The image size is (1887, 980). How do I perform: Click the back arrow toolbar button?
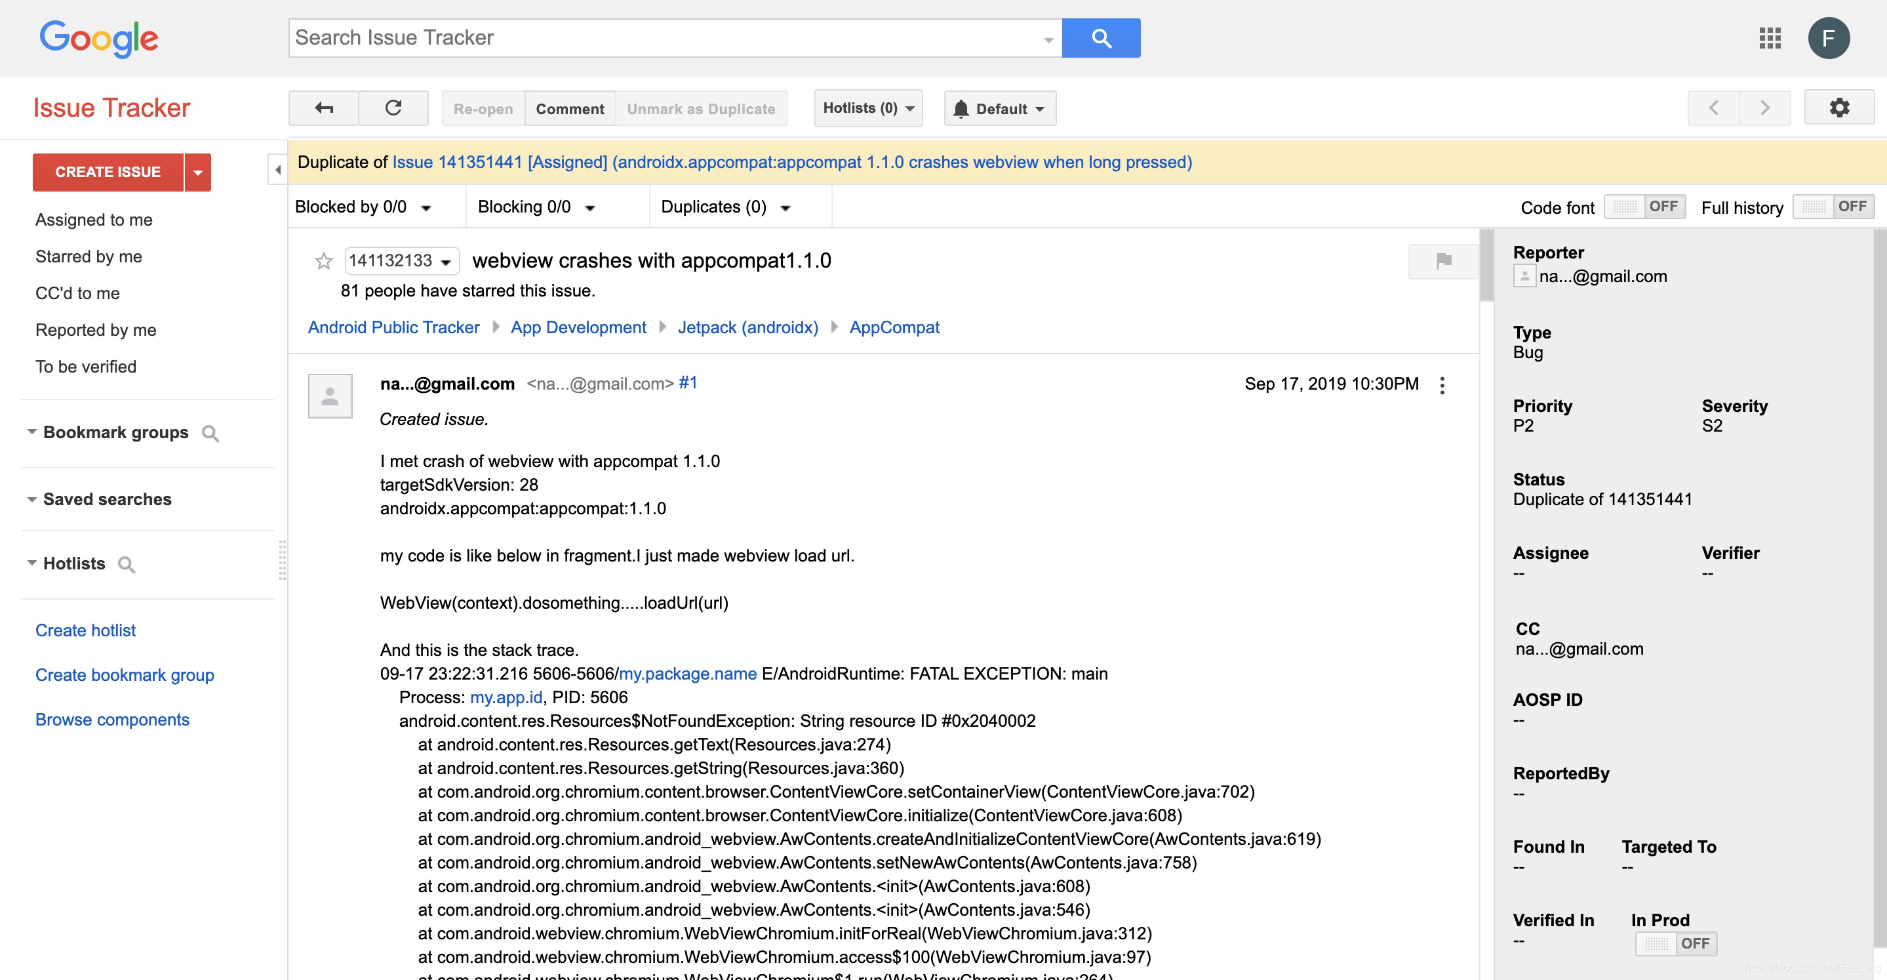[324, 108]
